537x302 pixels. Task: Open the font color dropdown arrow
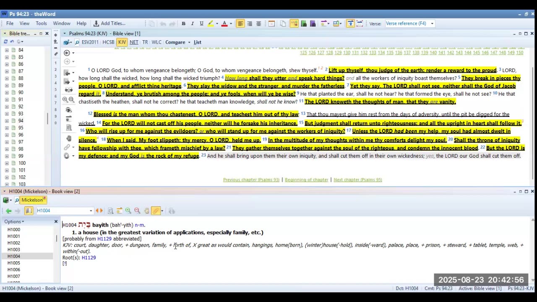point(231,23)
